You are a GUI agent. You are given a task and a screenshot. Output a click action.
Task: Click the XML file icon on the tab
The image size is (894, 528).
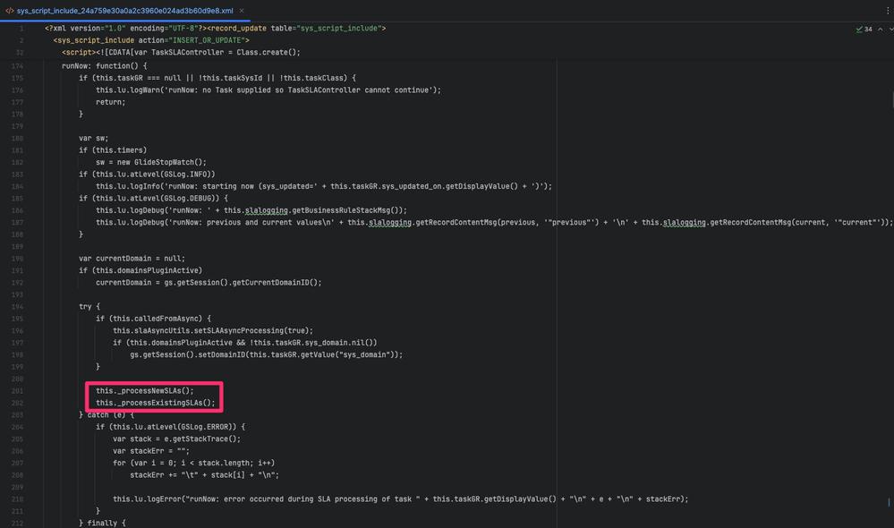tap(10, 11)
